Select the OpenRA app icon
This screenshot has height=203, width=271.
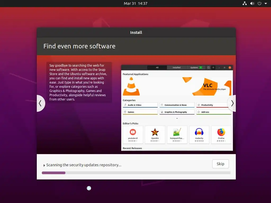pyautogui.click(x=155, y=132)
